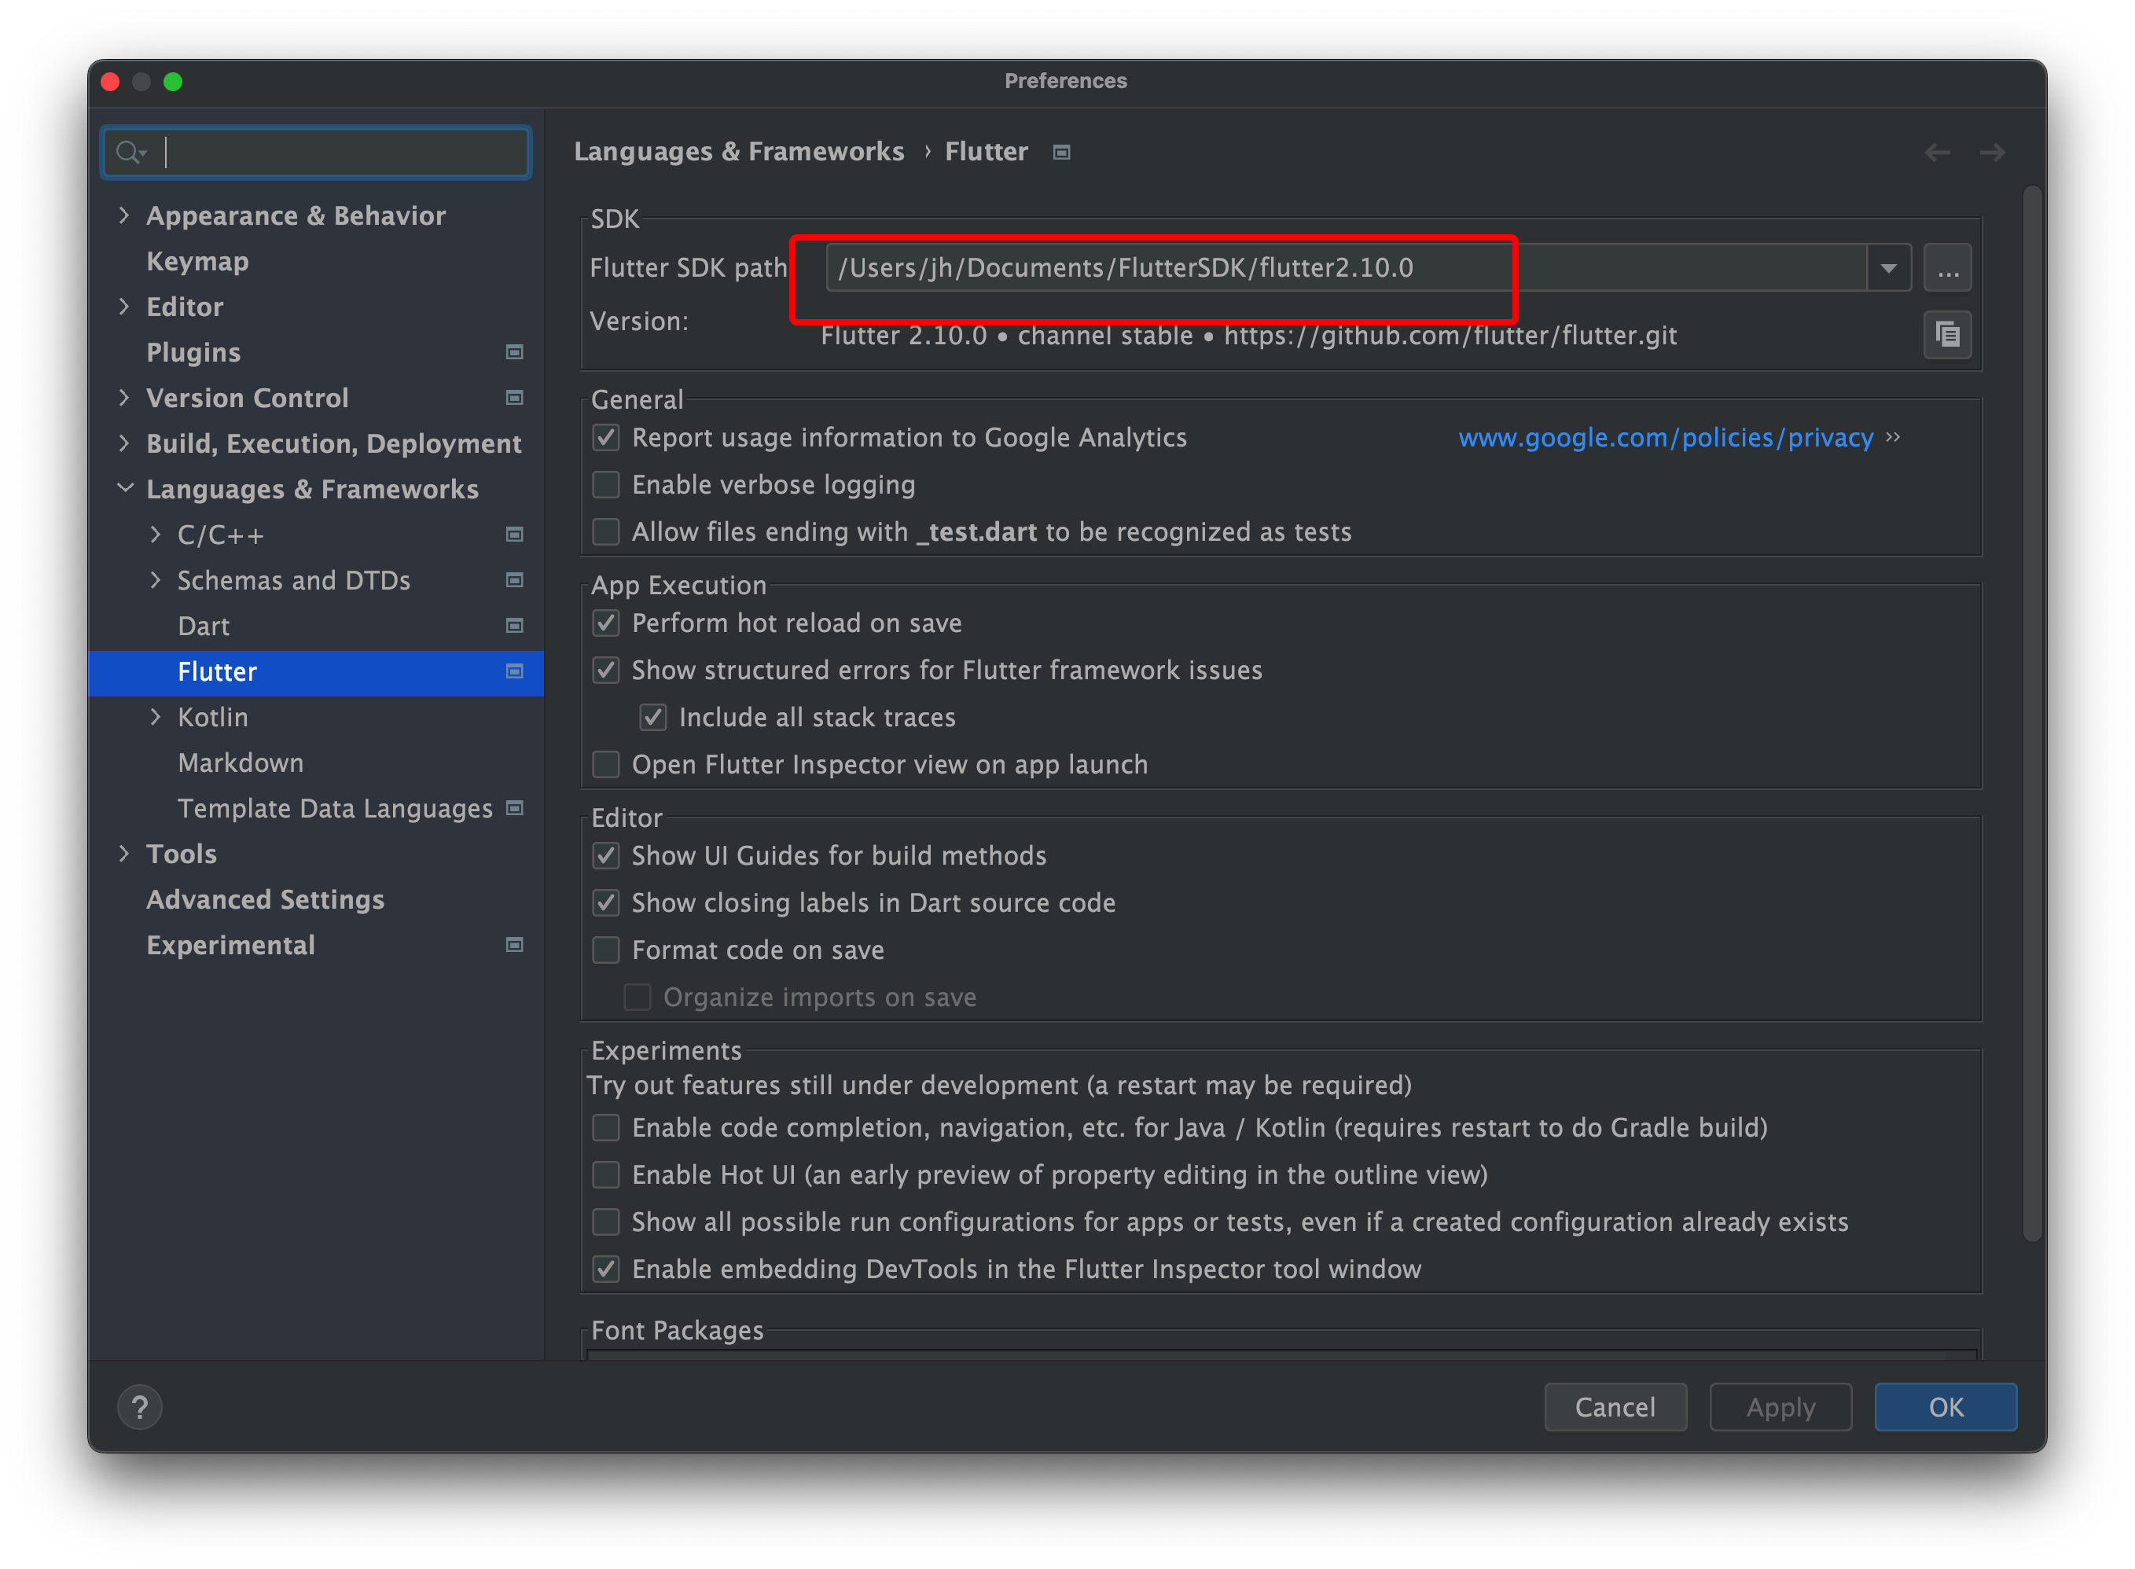Open Google privacy policy link
The height and width of the screenshot is (1569, 2135).
click(x=1665, y=438)
